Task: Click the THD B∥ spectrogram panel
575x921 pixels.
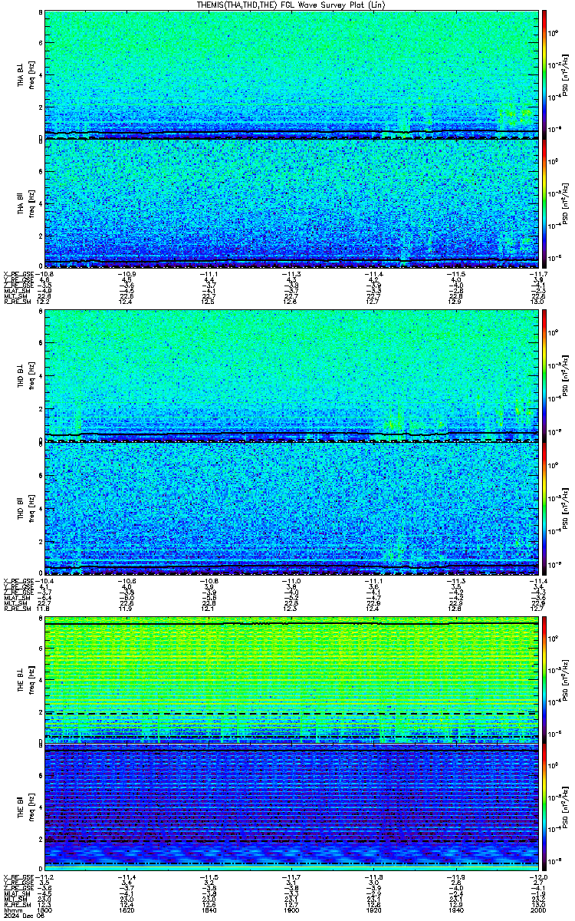Action: tap(291, 507)
